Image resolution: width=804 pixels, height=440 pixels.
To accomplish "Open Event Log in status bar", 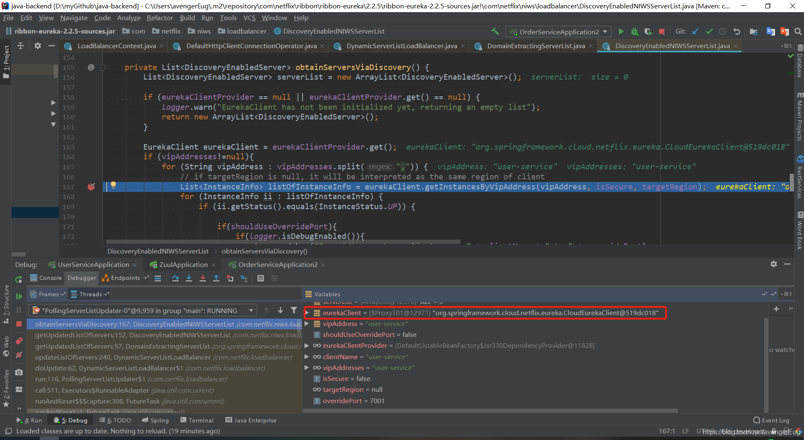I will (x=771, y=420).
